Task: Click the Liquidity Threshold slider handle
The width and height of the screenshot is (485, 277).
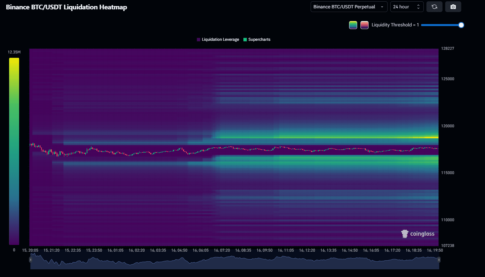Action: [461, 25]
